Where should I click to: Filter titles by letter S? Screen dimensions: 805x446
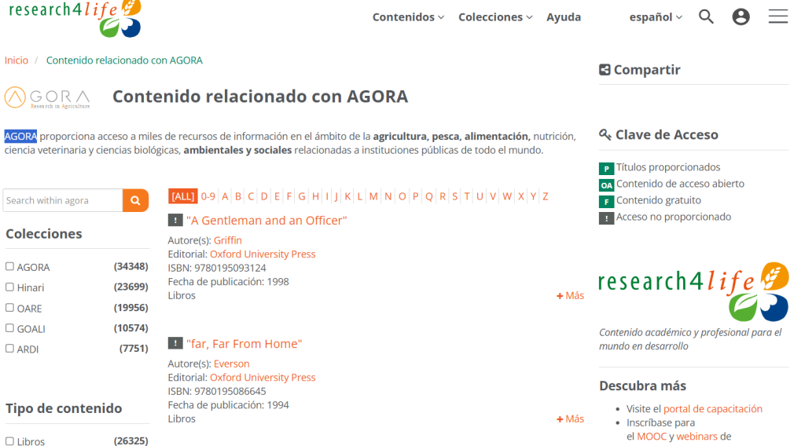(x=454, y=196)
